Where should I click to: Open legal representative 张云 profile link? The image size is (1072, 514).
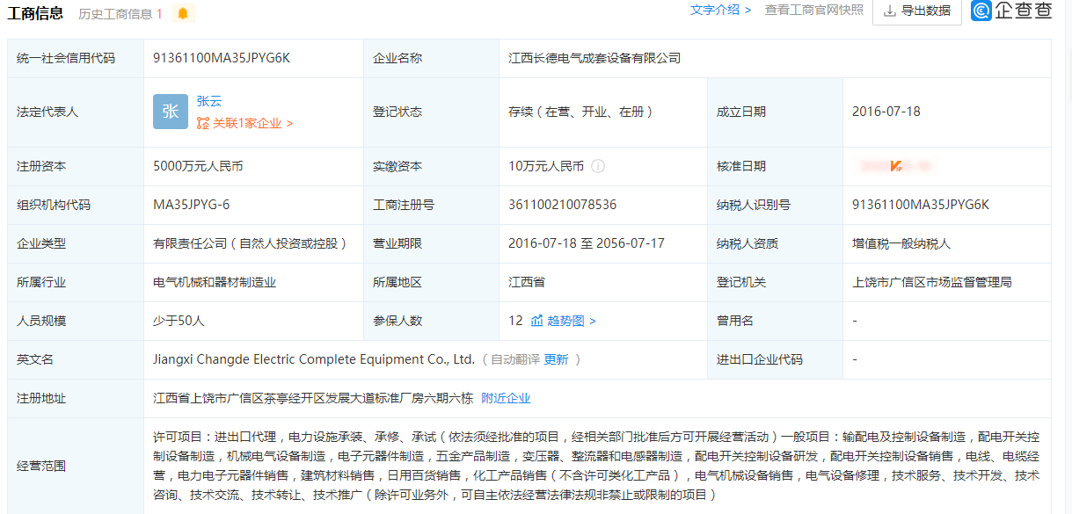(209, 101)
